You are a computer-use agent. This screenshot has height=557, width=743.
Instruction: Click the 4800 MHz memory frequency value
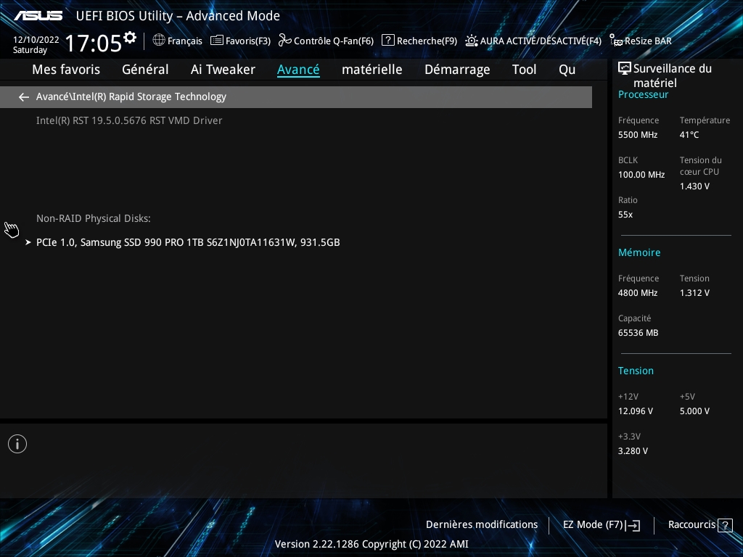coord(638,293)
